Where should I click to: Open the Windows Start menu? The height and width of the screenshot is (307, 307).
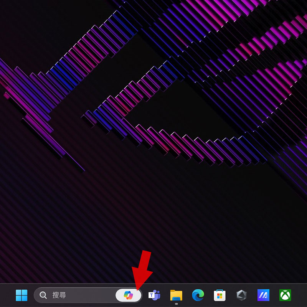(21, 295)
